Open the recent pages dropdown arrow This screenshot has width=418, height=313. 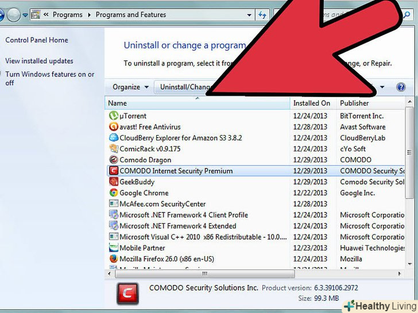(25, 15)
